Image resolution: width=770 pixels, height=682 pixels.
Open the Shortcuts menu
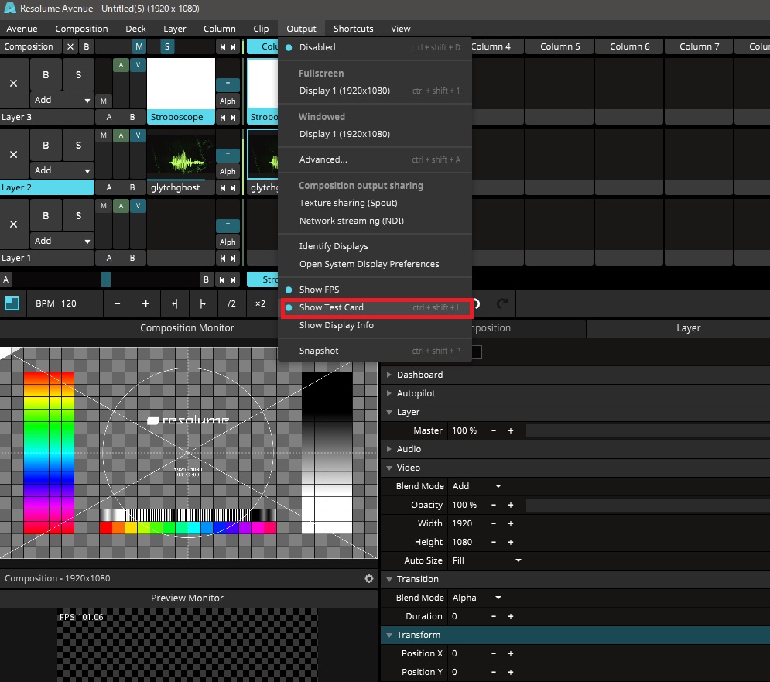click(353, 29)
